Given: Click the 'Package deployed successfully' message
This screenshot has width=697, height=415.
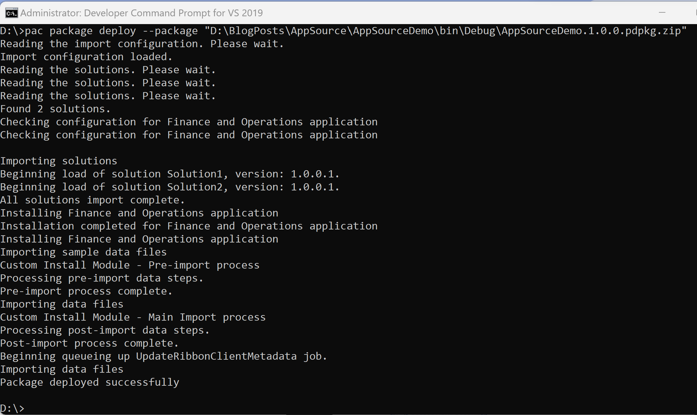Looking at the screenshot, I should [x=90, y=382].
